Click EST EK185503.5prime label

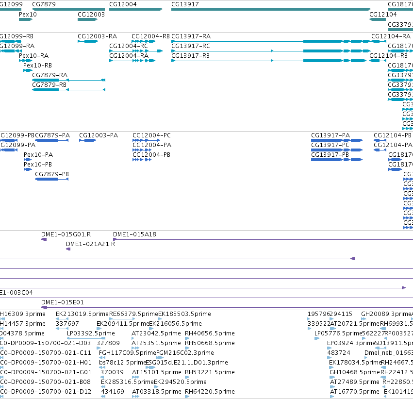[x=184, y=314]
